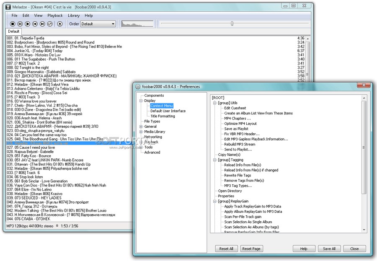
Task: Open the Playback menu
Action: pos(55,16)
